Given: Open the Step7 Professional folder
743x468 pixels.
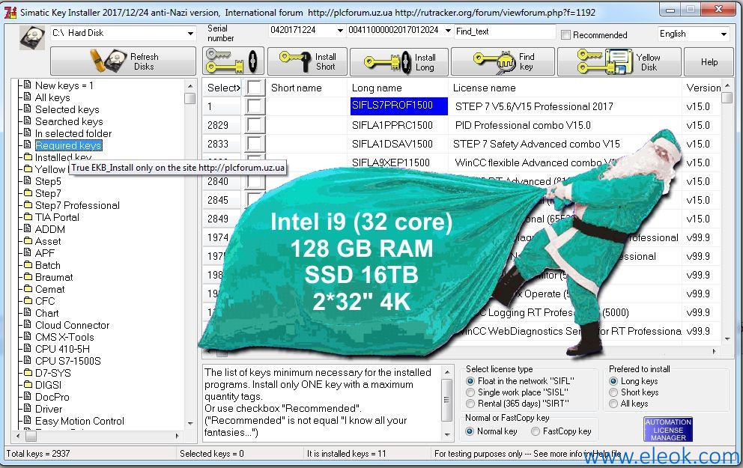Looking at the screenshot, I should [77, 205].
